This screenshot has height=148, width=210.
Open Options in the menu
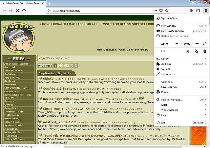click(x=181, y=69)
